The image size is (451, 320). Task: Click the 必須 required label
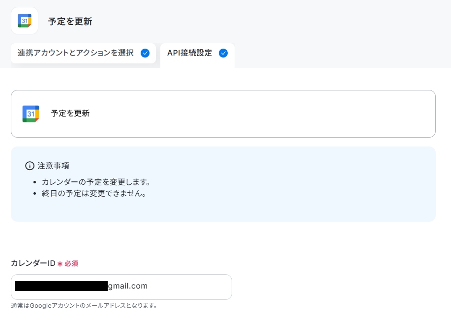[71, 263]
